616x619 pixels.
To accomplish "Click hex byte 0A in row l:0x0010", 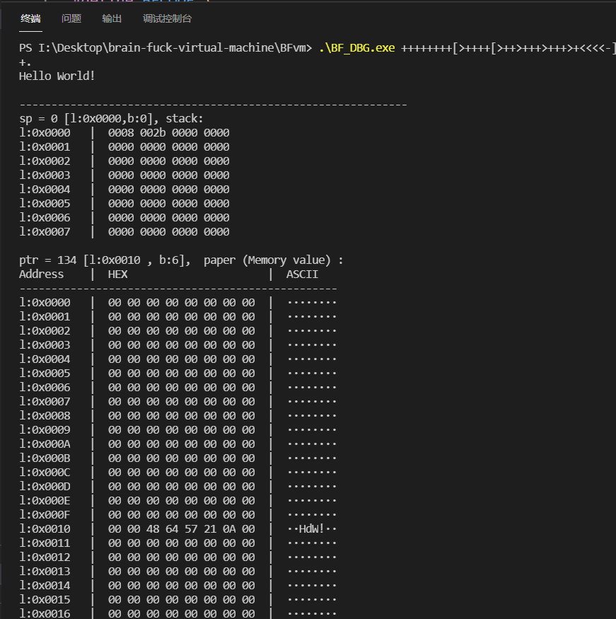I will [x=229, y=529].
